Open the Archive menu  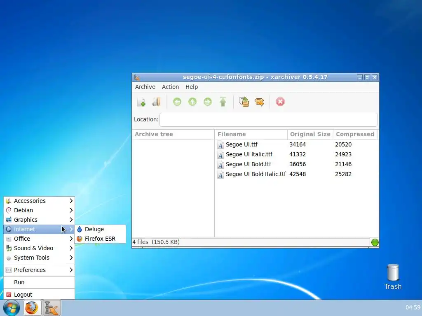tap(145, 87)
